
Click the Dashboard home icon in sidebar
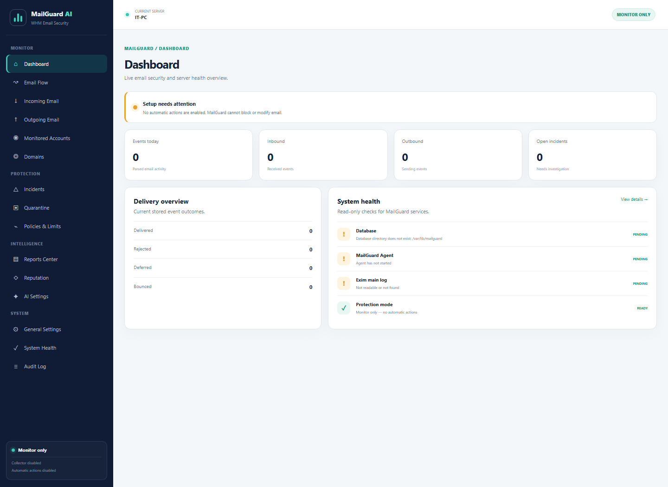[16, 64]
